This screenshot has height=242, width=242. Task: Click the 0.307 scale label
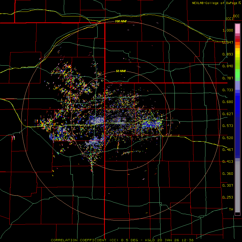(228, 186)
